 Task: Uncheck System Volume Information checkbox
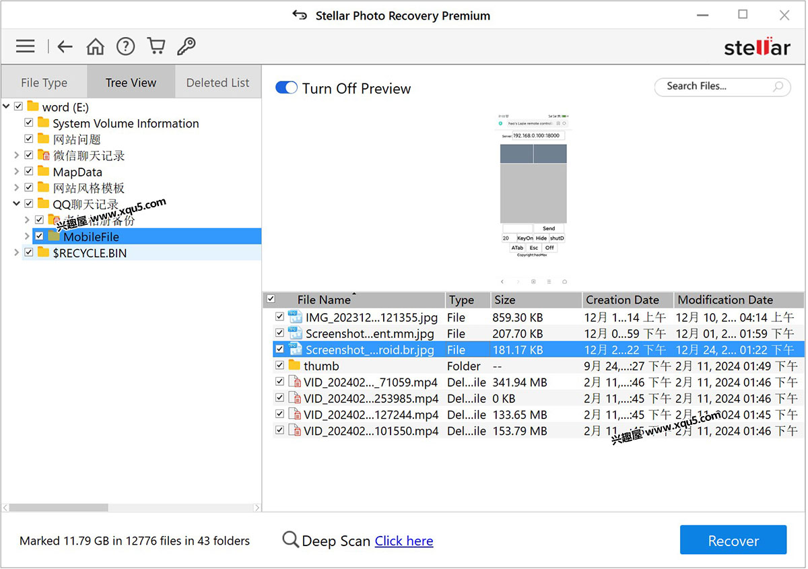point(28,123)
